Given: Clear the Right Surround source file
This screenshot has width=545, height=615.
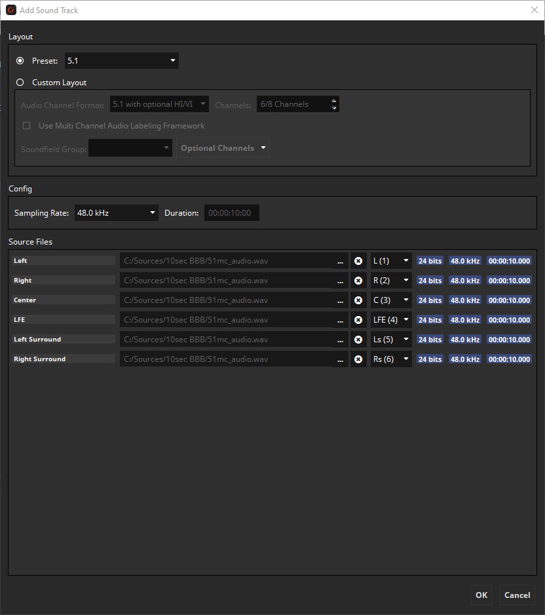Looking at the screenshot, I should coord(358,359).
